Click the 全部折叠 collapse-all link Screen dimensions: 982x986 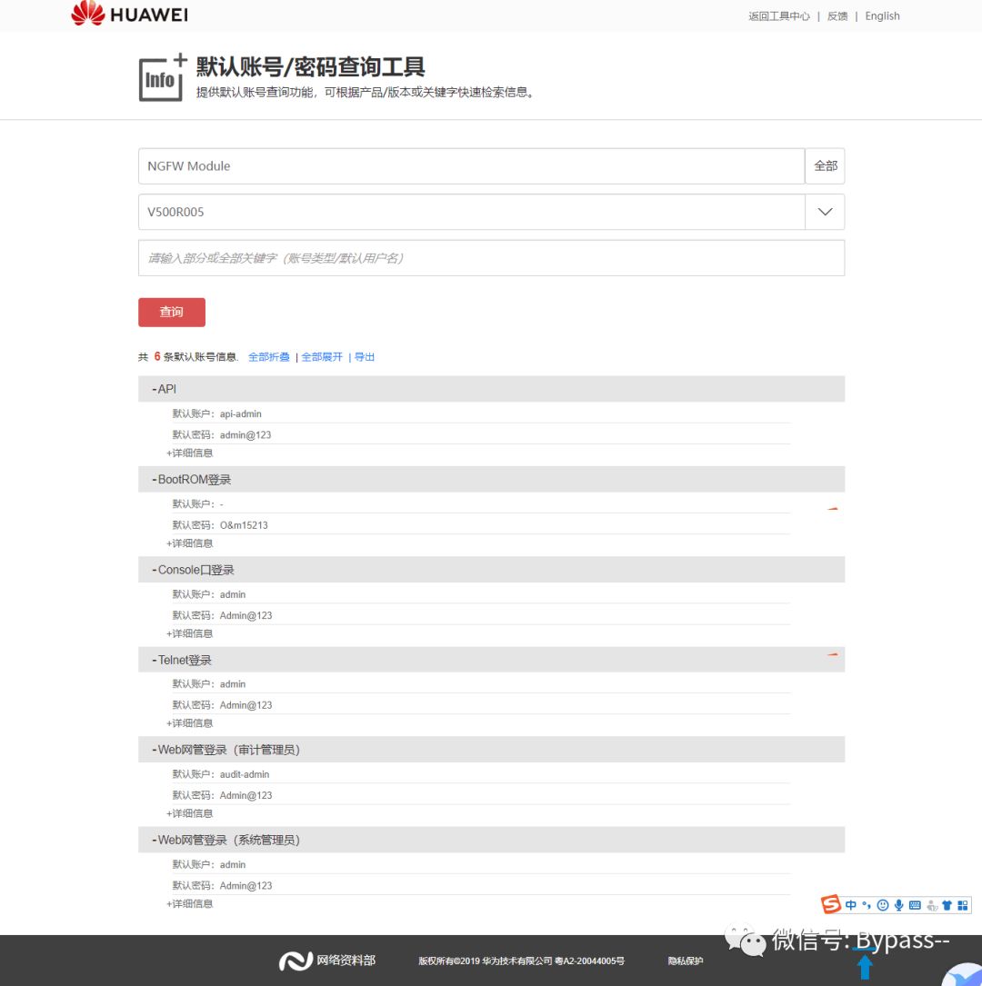[x=268, y=357]
